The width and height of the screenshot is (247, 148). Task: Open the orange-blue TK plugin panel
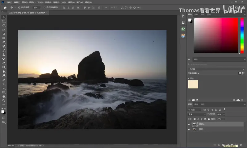coord(183,36)
